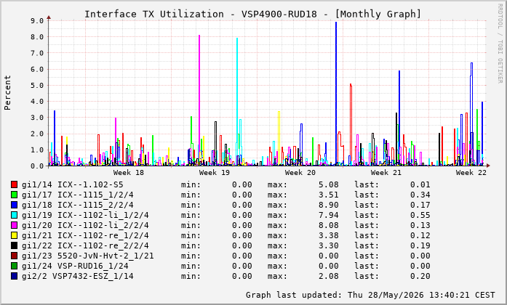Select legend label gi1/17 ICX--1115_1/2/4
Screen dimensions: 507x305
[x=78, y=195]
